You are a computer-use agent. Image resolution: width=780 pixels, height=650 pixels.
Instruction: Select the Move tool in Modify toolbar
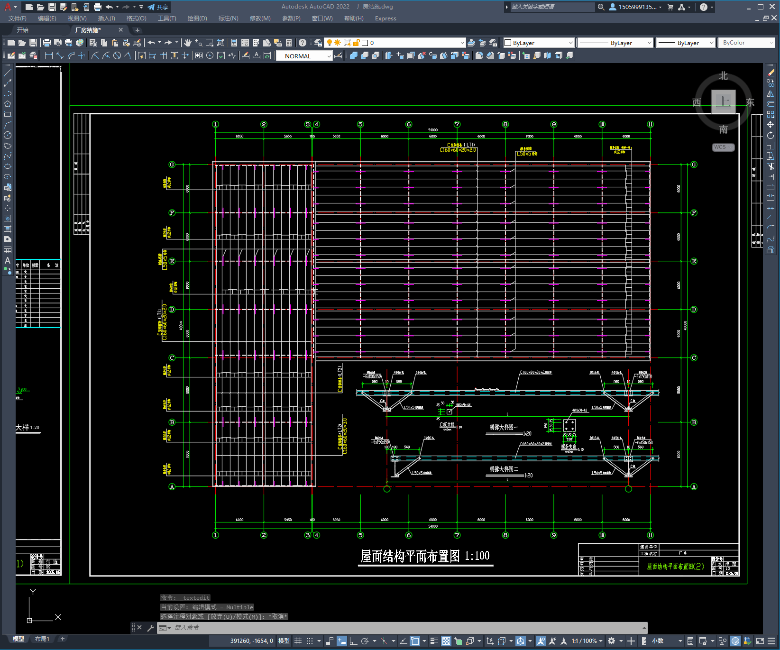pyautogui.click(x=771, y=125)
